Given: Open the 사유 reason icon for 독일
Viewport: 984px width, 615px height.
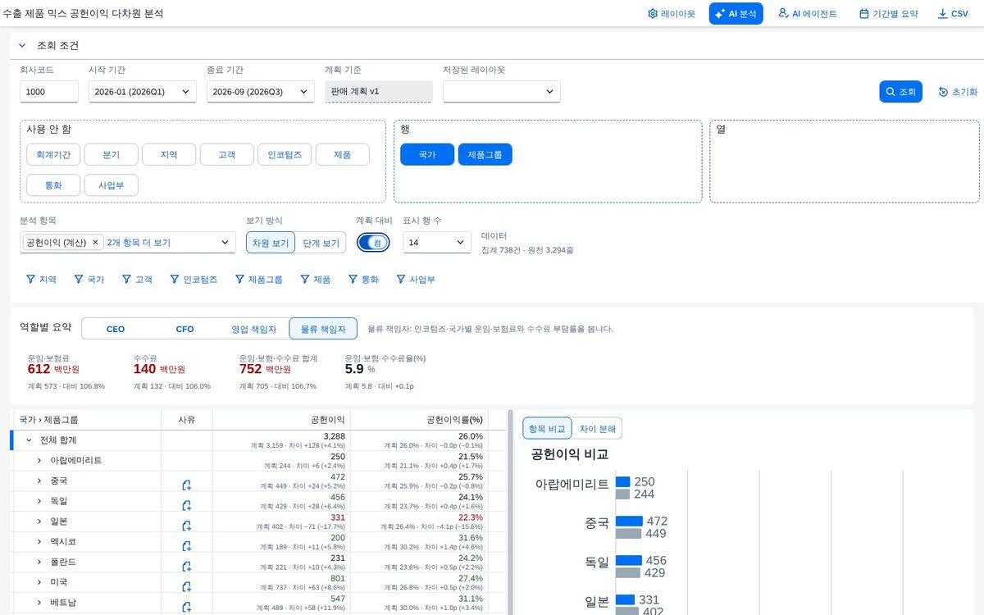Looking at the screenshot, I should (x=187, y=505).
